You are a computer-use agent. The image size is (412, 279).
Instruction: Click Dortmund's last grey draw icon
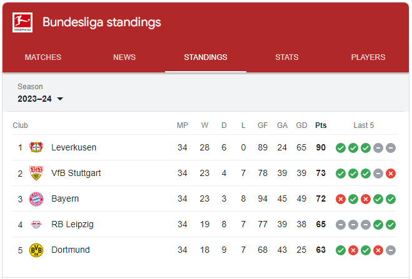(391, 250)
